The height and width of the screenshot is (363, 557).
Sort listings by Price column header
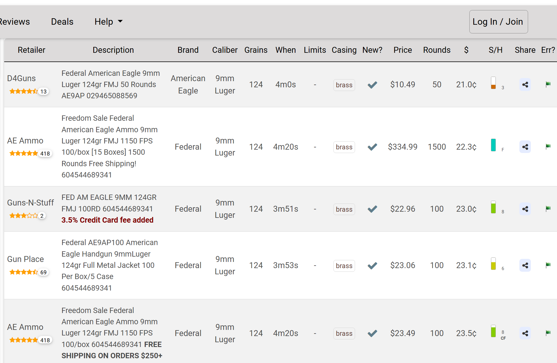(x=403, y=50)
